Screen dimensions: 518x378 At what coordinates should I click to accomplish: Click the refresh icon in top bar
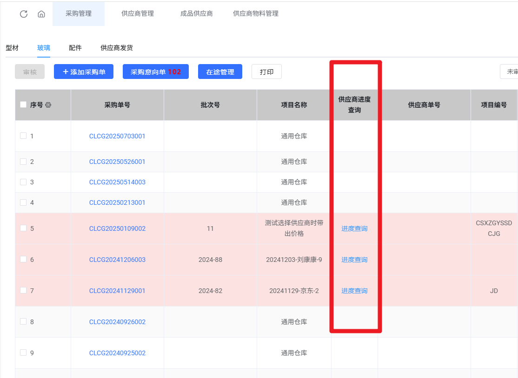click(x=24, y=14)
